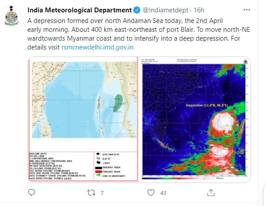Open the rsmcnewdelhi.imd.gov.in link

[97, 47]
